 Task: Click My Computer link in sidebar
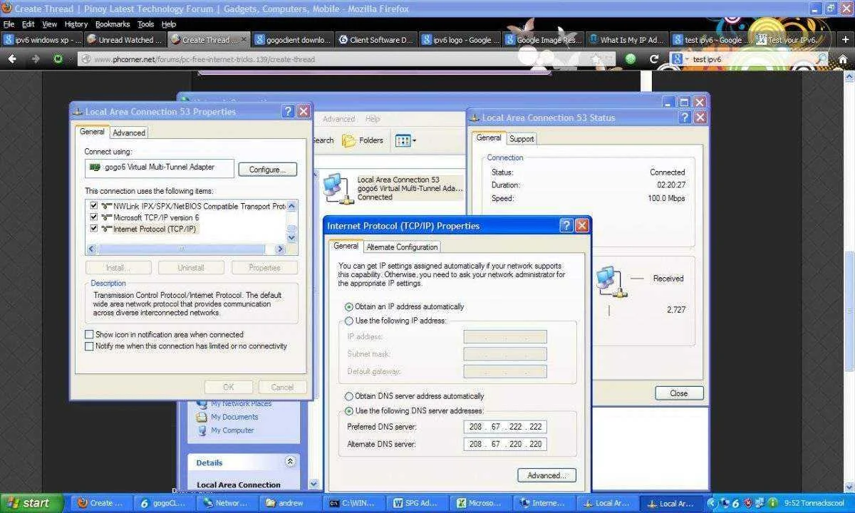coord(232,430)
